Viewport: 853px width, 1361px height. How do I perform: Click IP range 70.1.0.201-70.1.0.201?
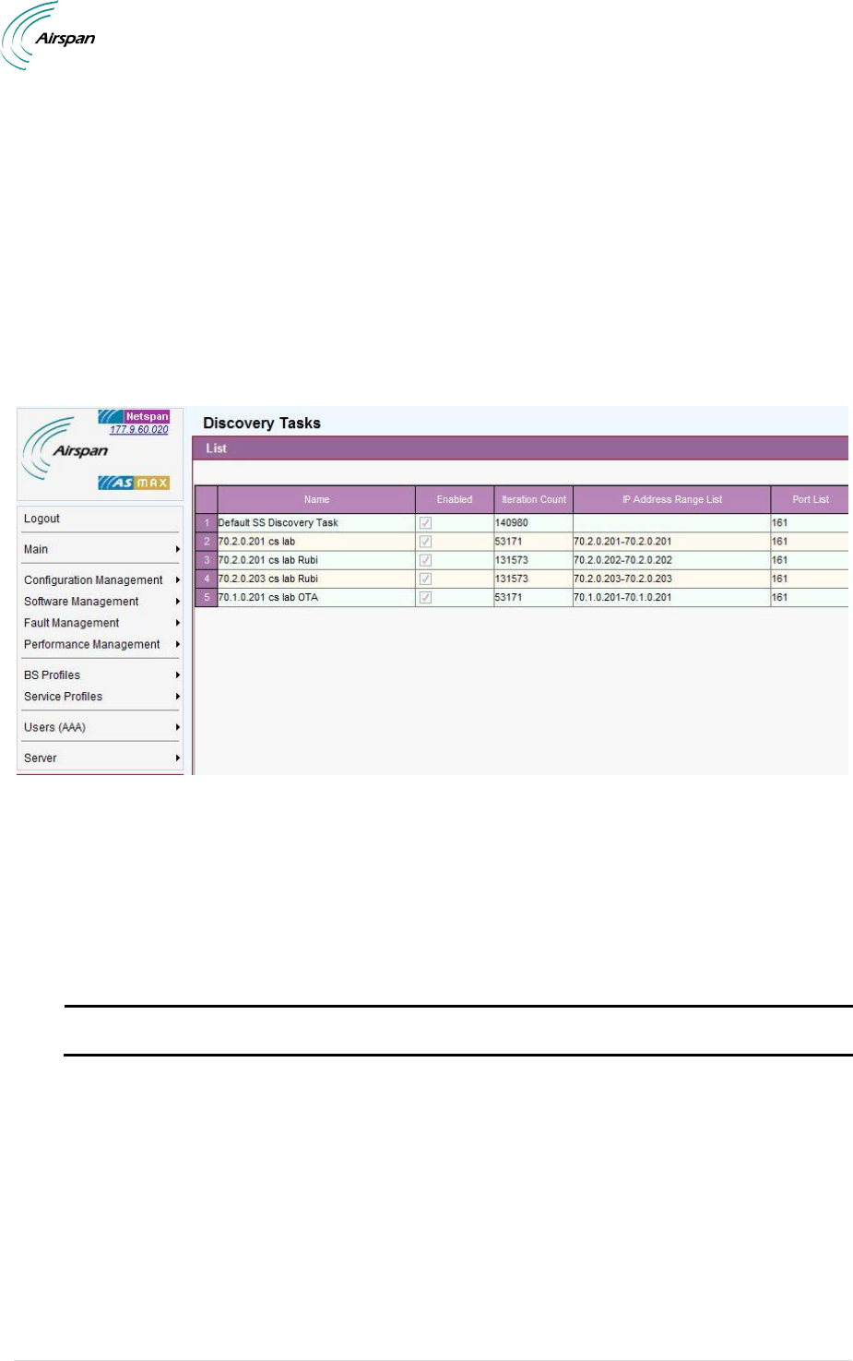click(x=622, y=597)
